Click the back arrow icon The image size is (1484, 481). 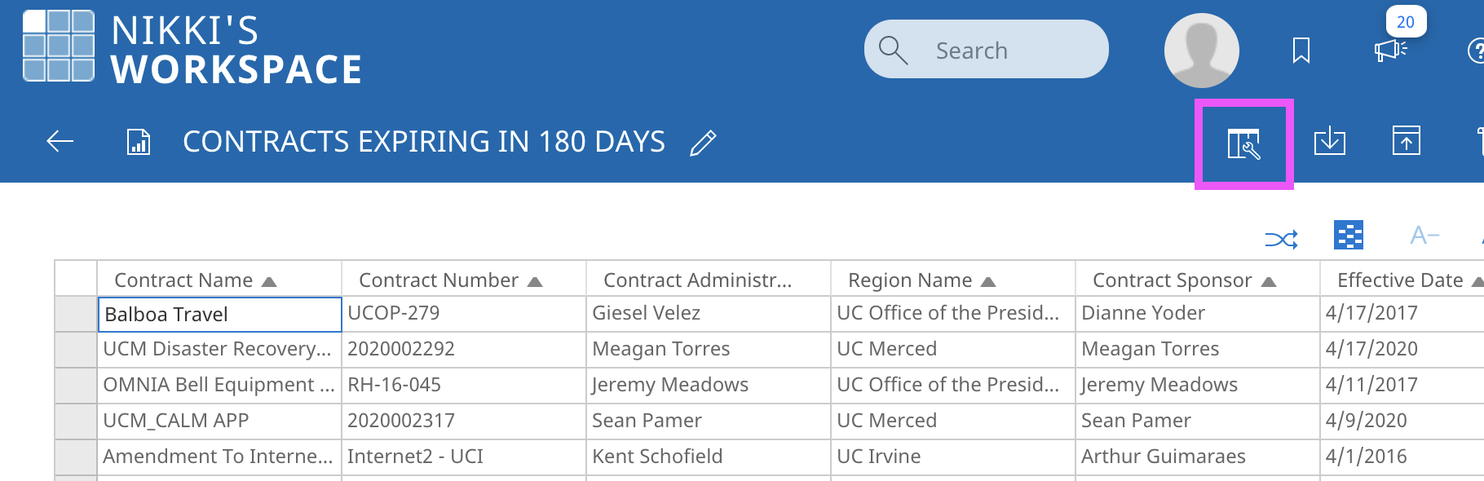click(x=60, y=142)
